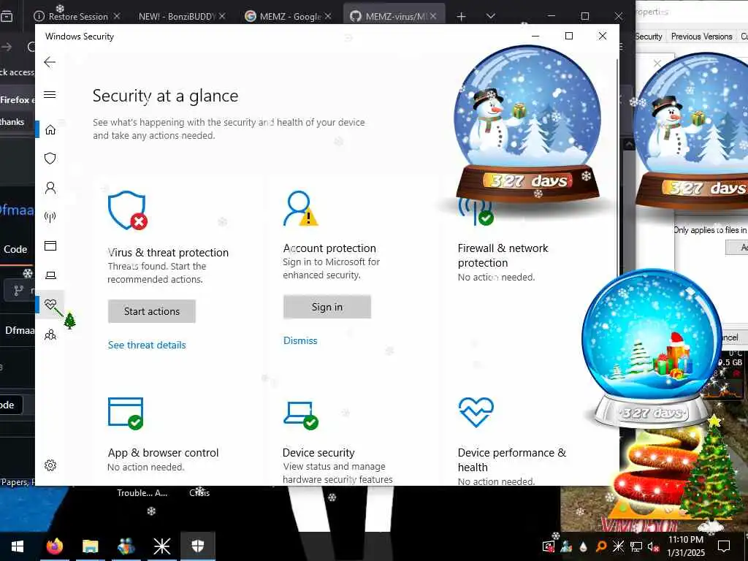The height and width of the screenshot is (561, 748).
Task: Open the Windows Start menu
Action: [18, 546]
